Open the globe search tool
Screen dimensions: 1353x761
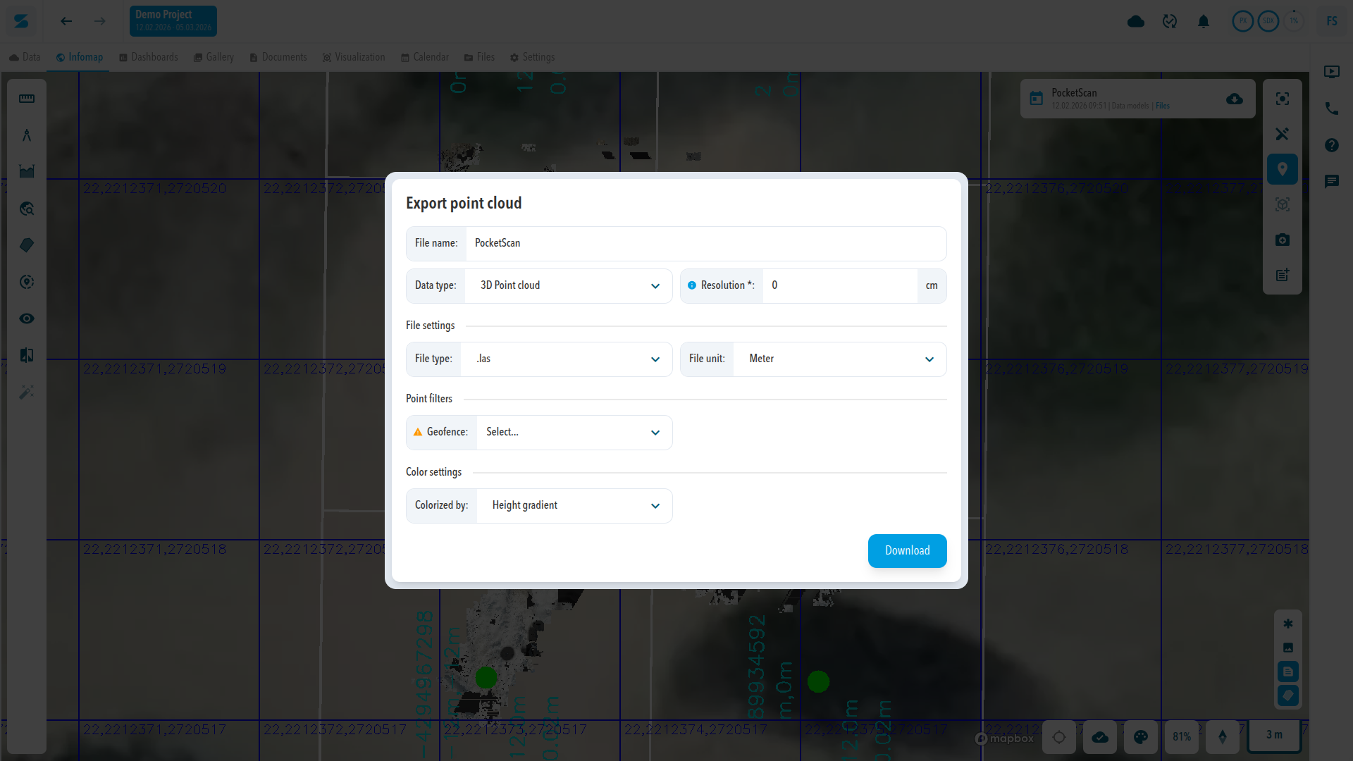coord(27,209)
